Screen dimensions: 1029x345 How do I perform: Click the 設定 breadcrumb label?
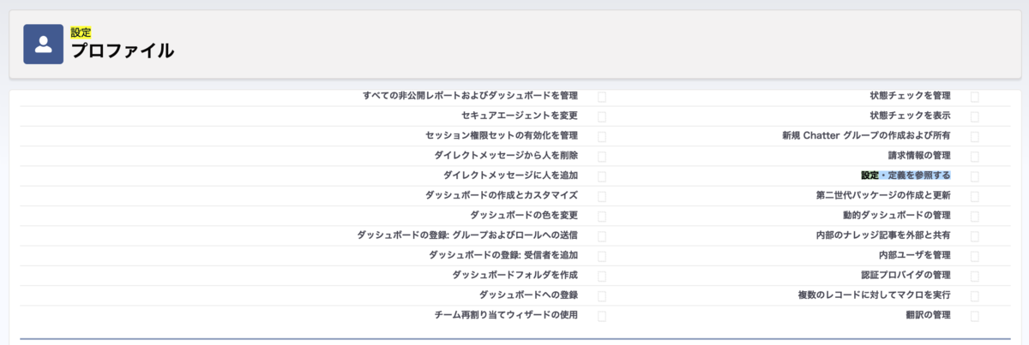(81, 33)
